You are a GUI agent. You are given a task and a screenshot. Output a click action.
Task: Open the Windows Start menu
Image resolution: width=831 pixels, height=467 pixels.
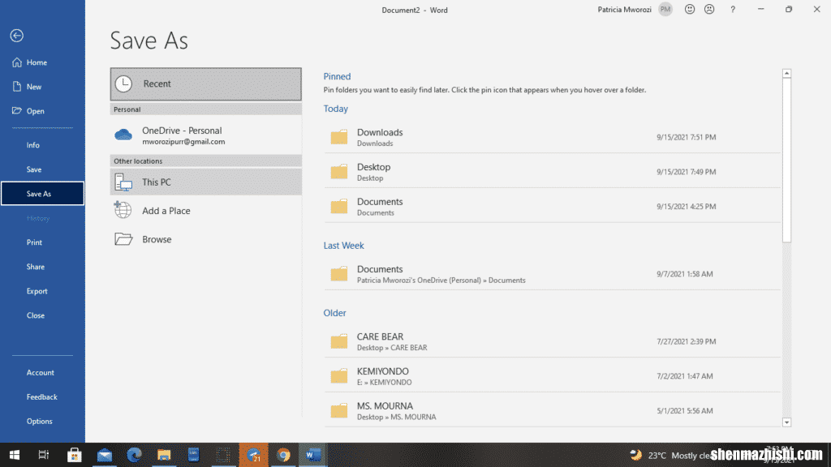[15, 455]
